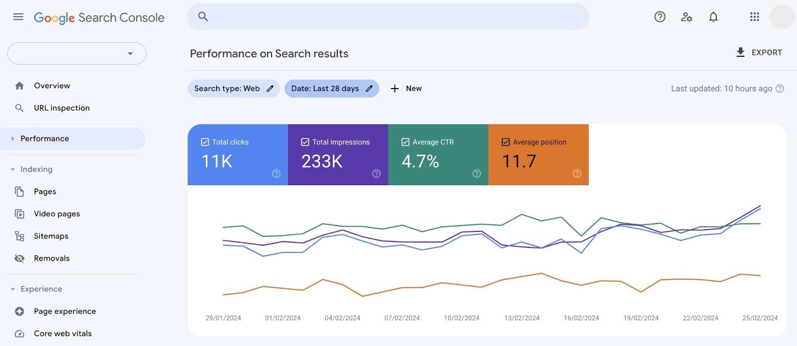
Task: Click the Video pages icon
Action: point(19,214)
